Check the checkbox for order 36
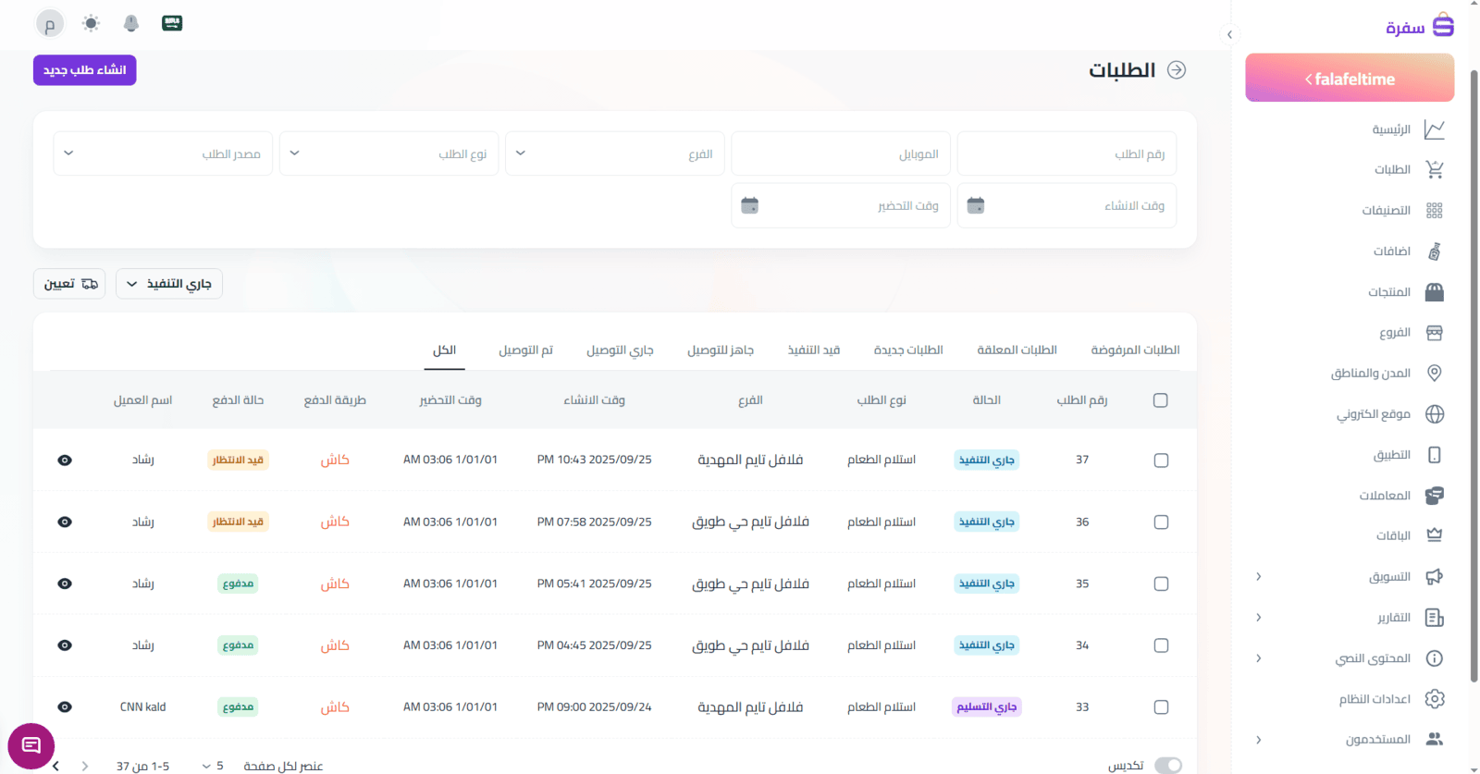Screen dimensions: 1480x774 (1161, 522)
